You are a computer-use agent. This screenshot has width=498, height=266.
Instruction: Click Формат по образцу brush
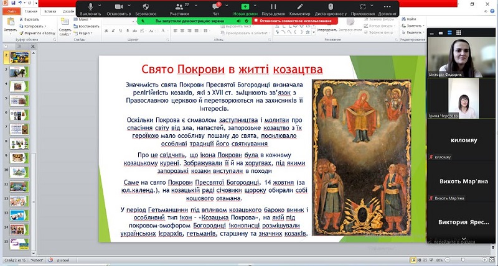pyautogui.click(x=37, y=33)
